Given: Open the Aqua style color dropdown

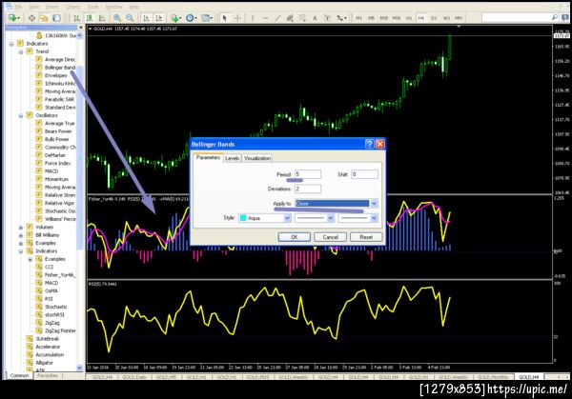Looking at the screenshot, I should pos(288,218).
